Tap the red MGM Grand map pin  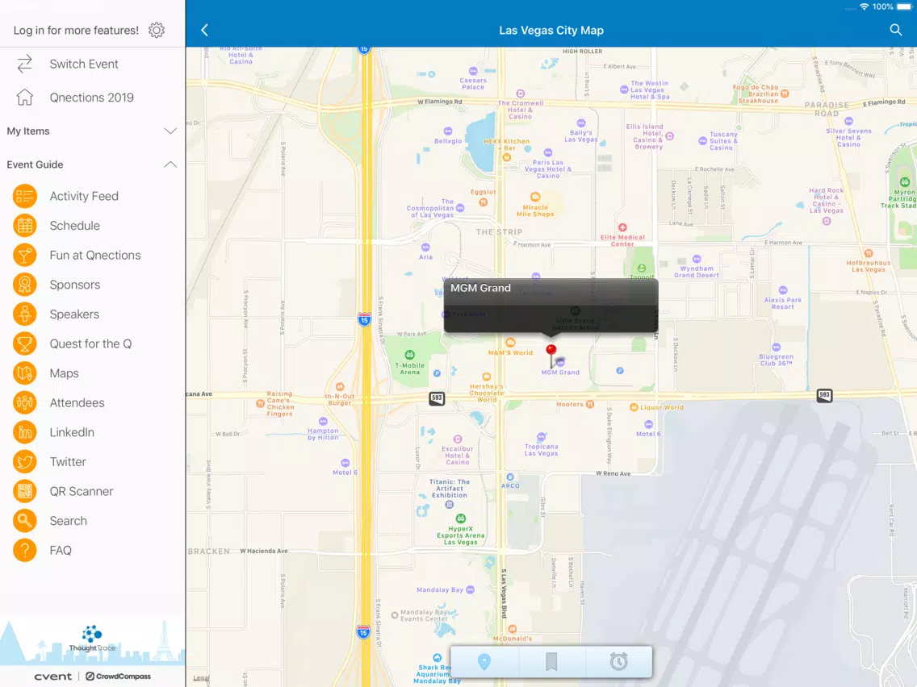(551, 355)
